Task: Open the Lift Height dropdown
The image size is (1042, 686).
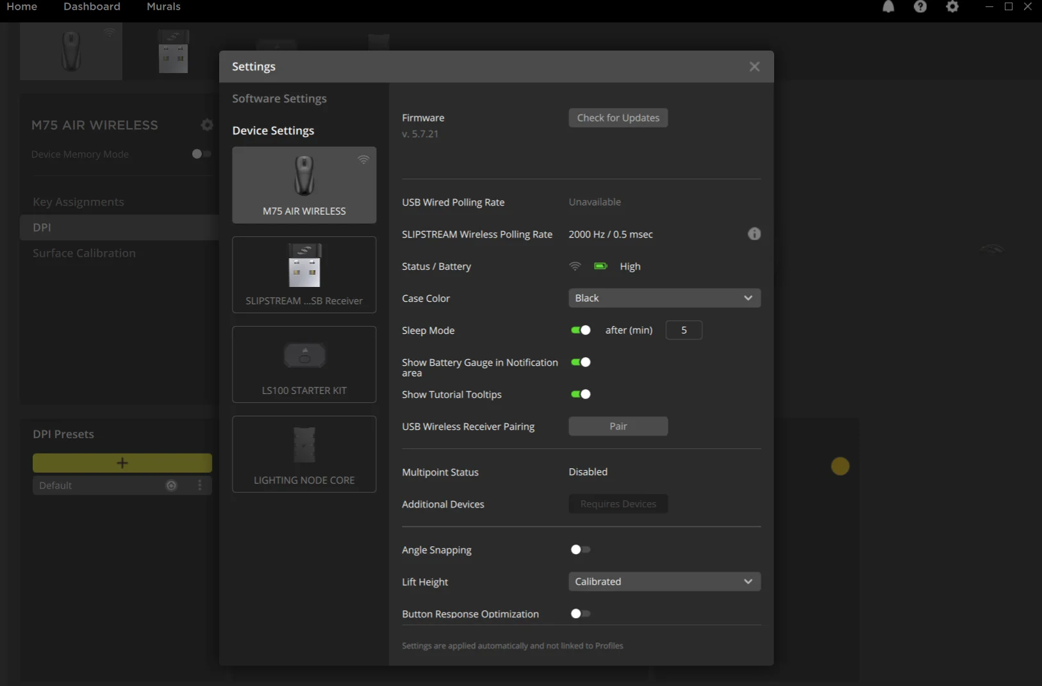Action: pyautogui.click(x=665, y=582)
